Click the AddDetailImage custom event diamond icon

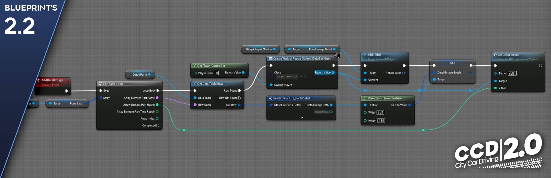click(x=39, y=80)
